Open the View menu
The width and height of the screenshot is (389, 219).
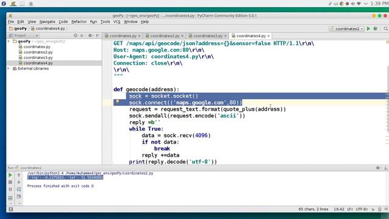pyautogui.click(x=32, y=22)
